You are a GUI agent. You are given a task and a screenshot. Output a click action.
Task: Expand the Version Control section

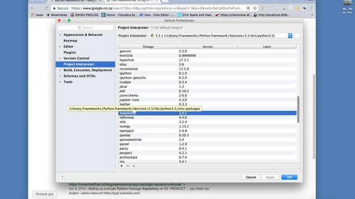[60, 58]
